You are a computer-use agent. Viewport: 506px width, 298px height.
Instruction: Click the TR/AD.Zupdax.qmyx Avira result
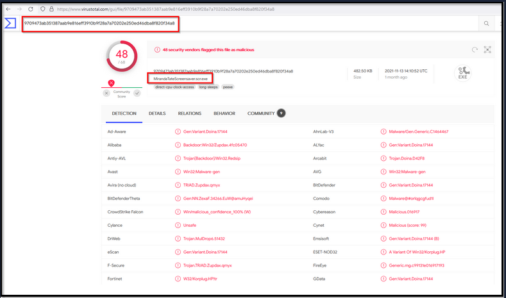pyautogui.click(x=201, y=185)
